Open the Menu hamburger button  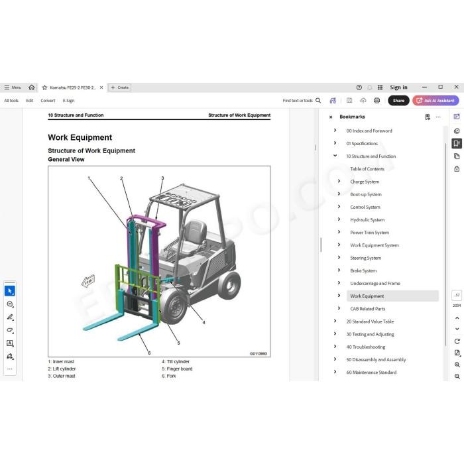[13, 87]
